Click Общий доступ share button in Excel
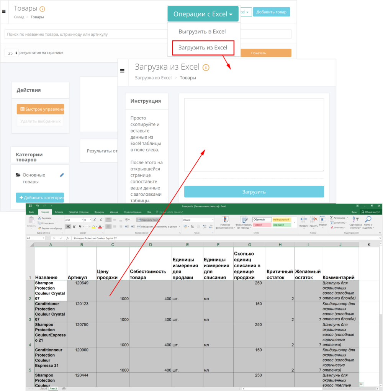 pyautogui.click(x=371, y=212)
